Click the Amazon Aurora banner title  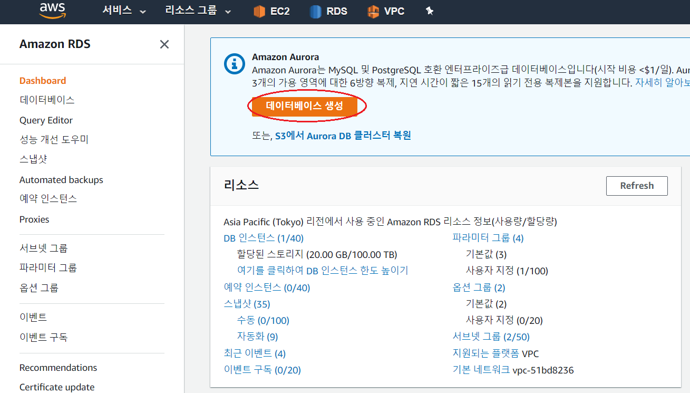(285, 57)
